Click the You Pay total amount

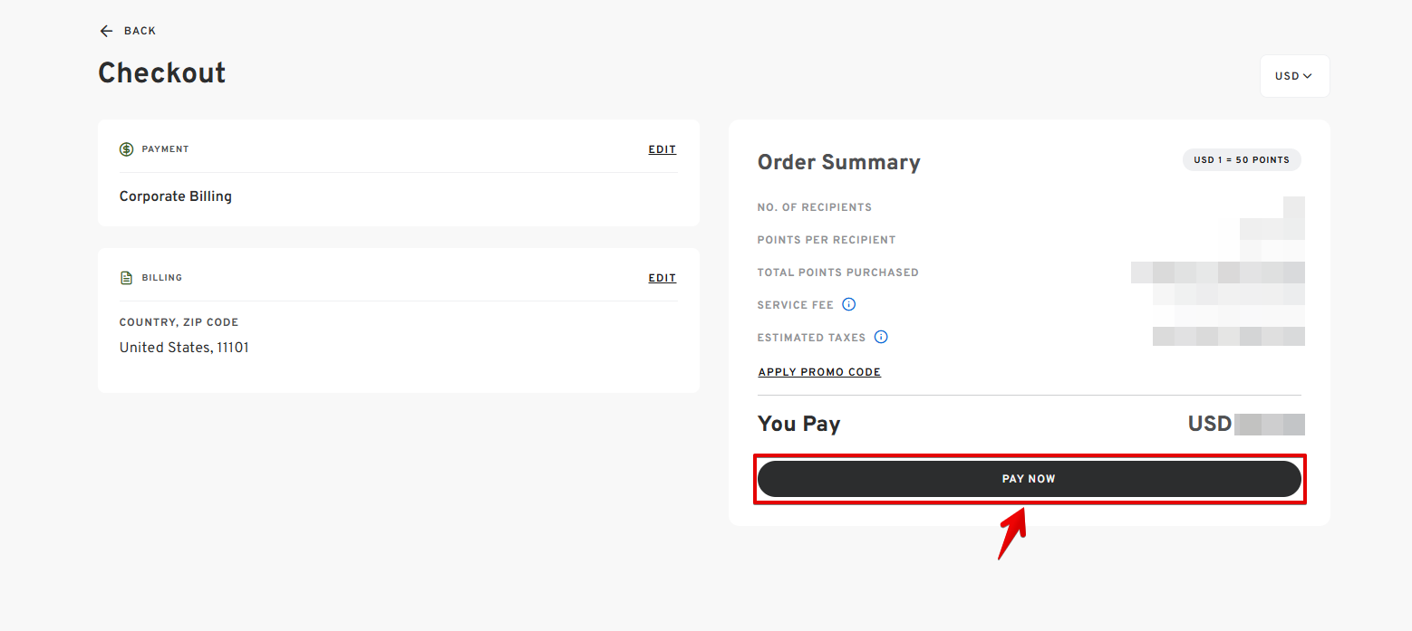tap(1245, 424)
